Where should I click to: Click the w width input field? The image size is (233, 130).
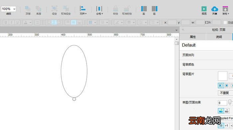point(200,22)
